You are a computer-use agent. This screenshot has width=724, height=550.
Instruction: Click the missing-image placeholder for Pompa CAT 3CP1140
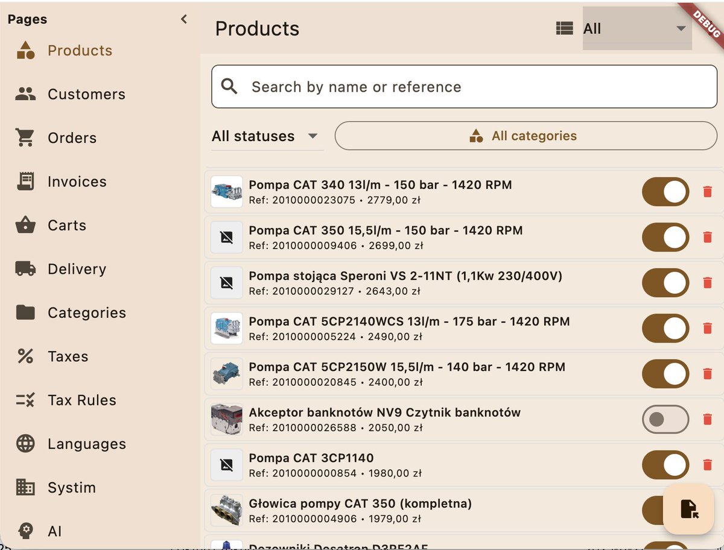coord(227,465)
